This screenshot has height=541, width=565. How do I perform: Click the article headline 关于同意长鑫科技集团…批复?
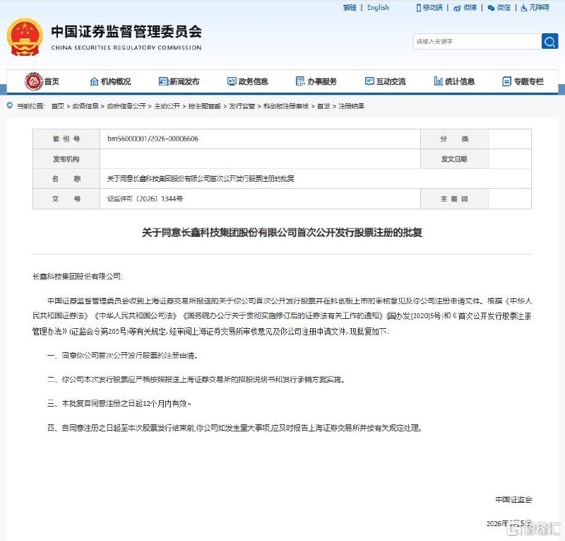click(282, 233)
